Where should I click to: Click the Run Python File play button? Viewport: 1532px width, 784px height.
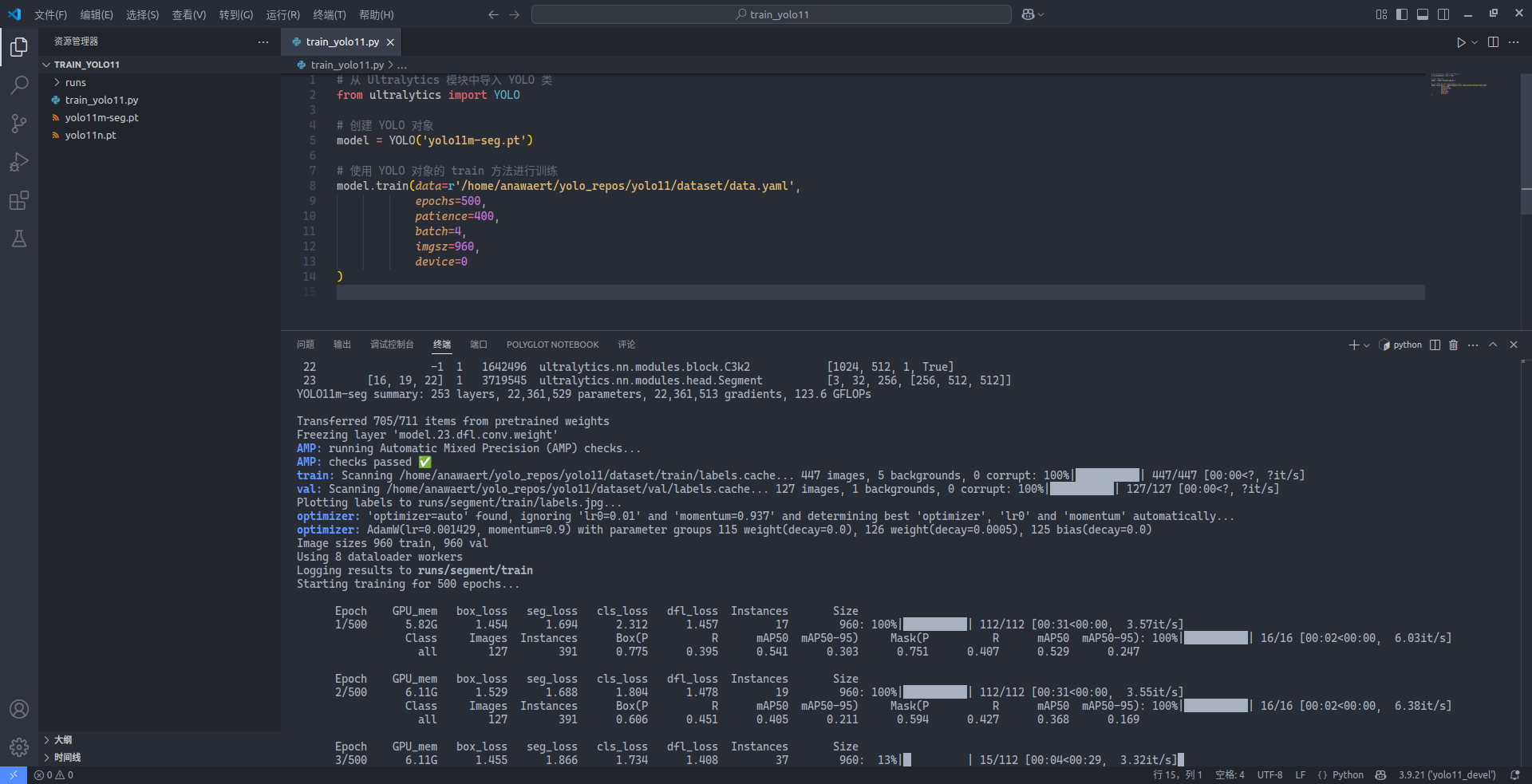click(1461, 42)
